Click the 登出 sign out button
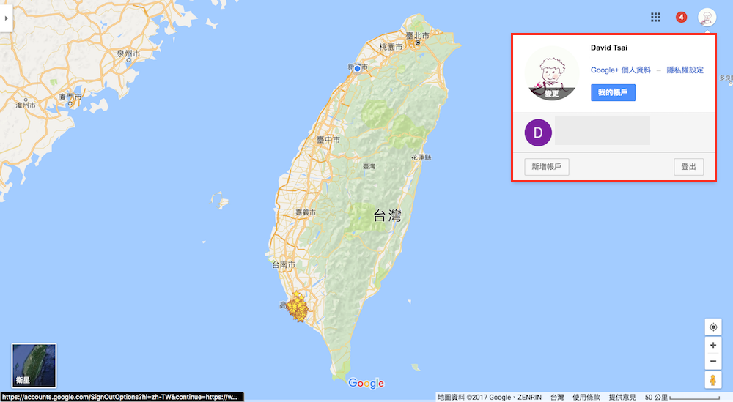Image resolution: width=733 pixels, height=402 pixels. pos(688,167)
